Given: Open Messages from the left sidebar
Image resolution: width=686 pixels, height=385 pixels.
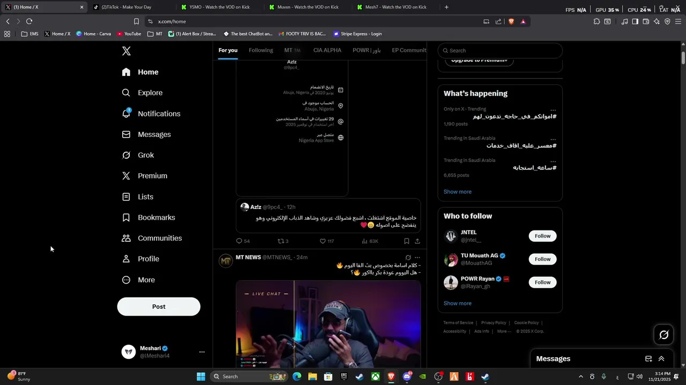Looking at the screenshot, I should pyautogui.click(x=146, y=135).
